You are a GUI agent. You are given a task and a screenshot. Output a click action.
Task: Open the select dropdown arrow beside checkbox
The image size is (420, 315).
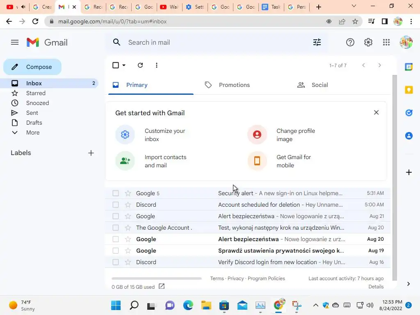pos(124,65)
